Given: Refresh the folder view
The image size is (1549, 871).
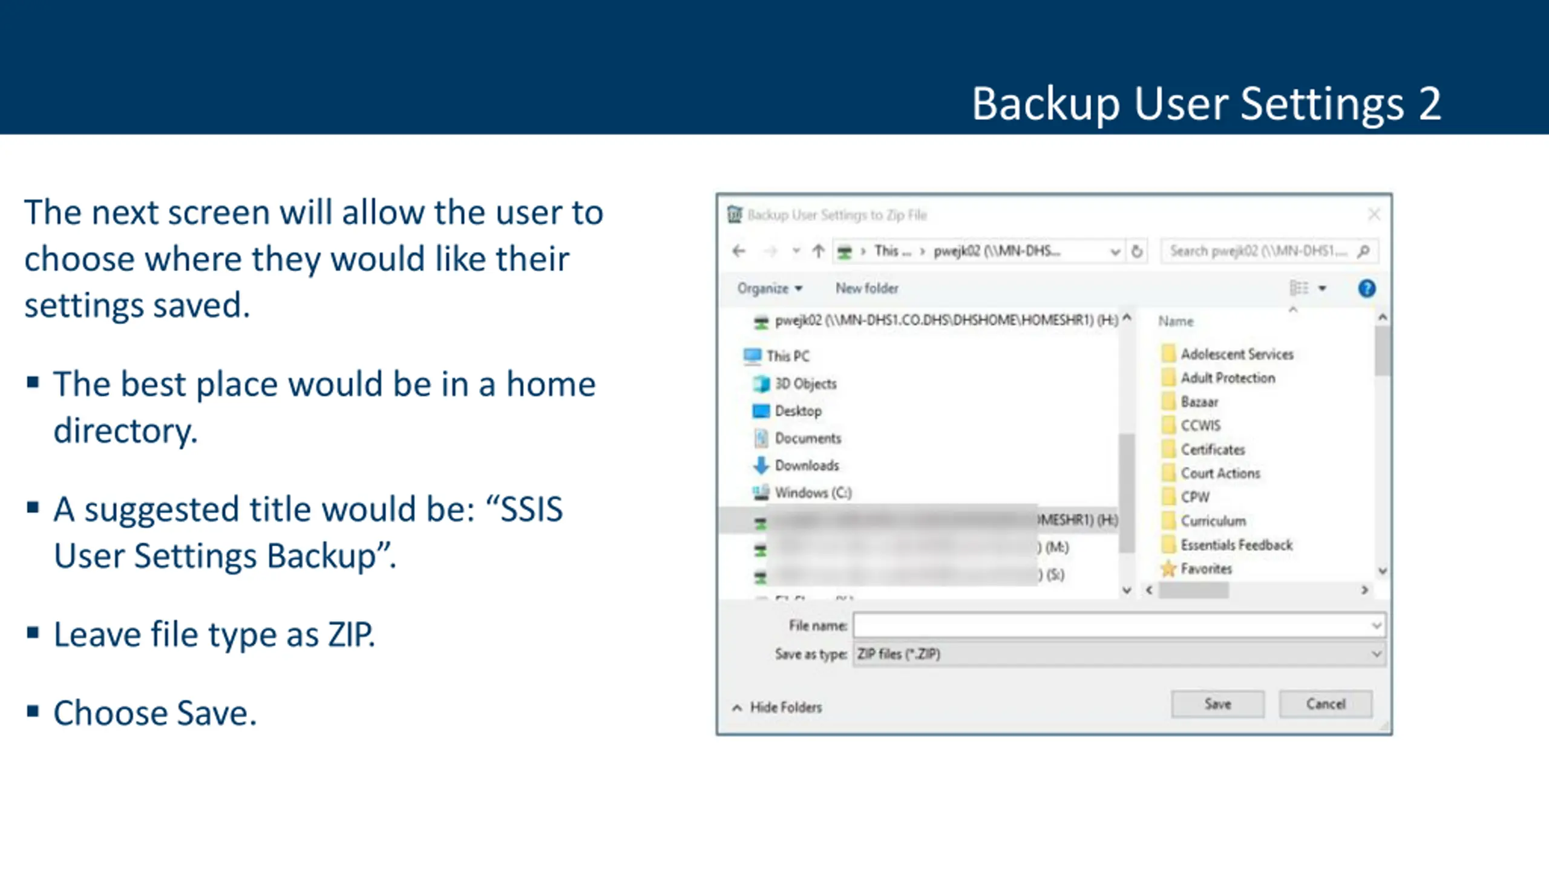Looking at the screenshot, I should point(1137,251).
